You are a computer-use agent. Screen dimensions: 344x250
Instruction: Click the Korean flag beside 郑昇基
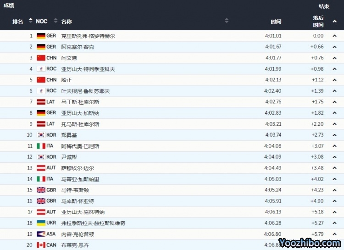(x=41, y=135)
